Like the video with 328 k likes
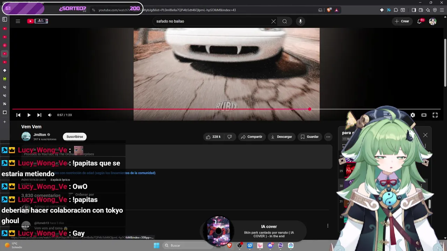 coord(213,137)
